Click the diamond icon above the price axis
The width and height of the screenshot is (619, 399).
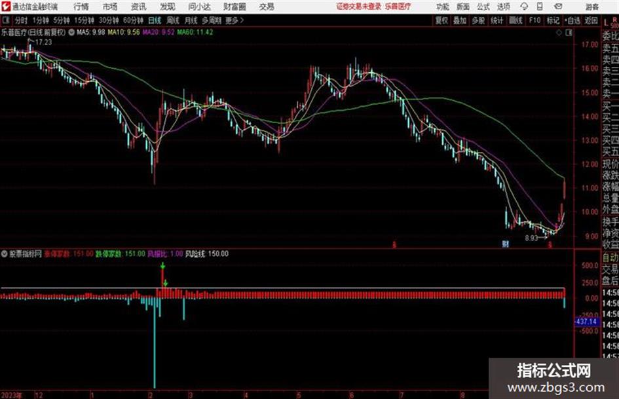click(559, 33)
